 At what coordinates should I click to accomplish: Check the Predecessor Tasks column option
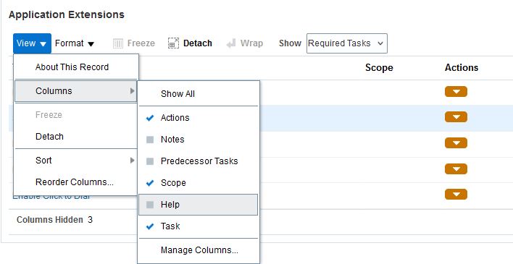(199, 161)
